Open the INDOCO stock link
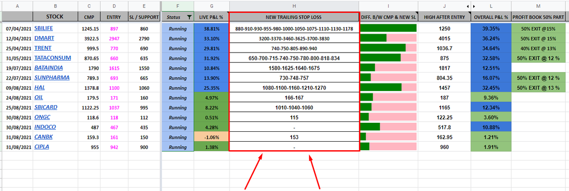 click(x=46, y=127)
